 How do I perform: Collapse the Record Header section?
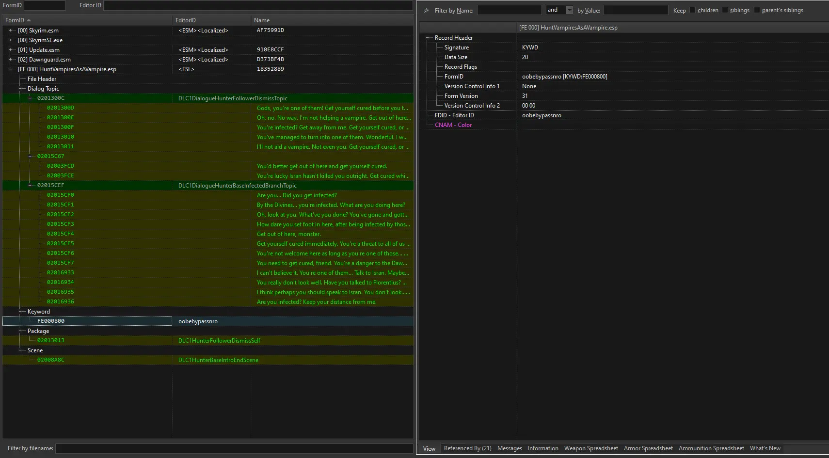click(x=428, y=38)
